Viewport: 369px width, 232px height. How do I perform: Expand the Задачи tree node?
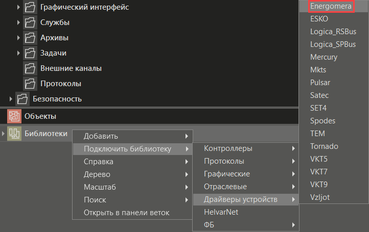click(x=18, y=53)
